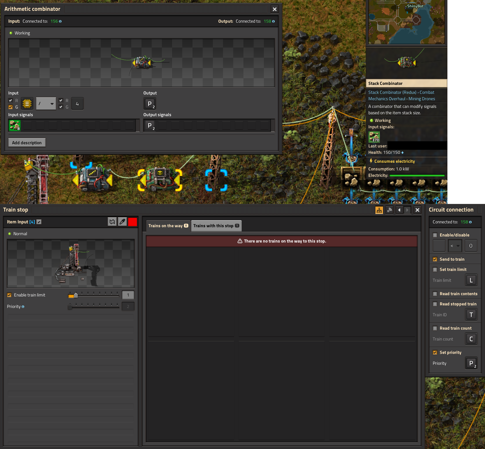Viewport: 485px width, 449px height.
Task: Click the Priority slider track
Action: pos(94,307)
